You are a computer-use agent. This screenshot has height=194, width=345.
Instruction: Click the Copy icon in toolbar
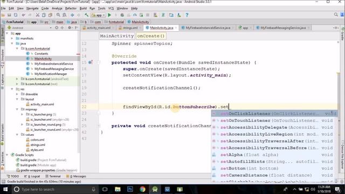(x=44, y=15)
